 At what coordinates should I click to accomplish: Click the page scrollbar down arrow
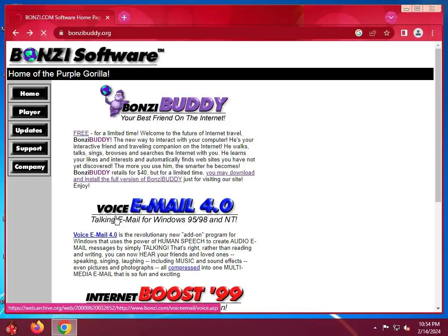pos(438,308)
